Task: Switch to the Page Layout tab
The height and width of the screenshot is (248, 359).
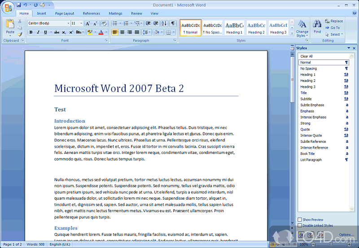Action: coord(65,13)
